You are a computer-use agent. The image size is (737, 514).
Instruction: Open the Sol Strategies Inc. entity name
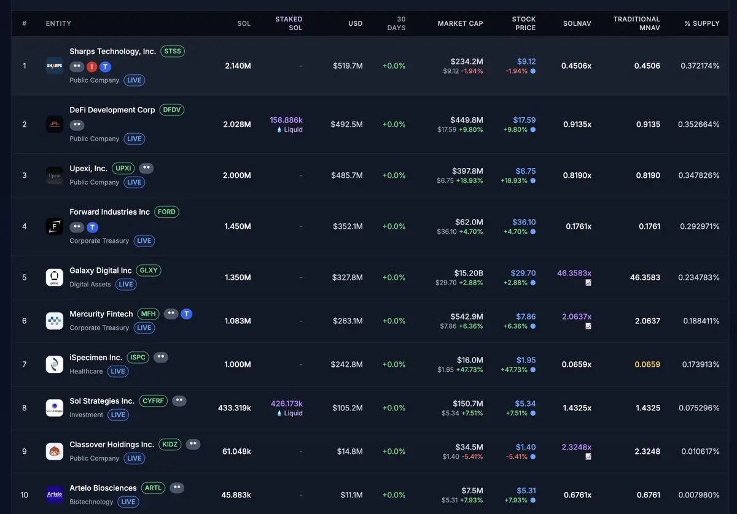click(x=101, y=401)
